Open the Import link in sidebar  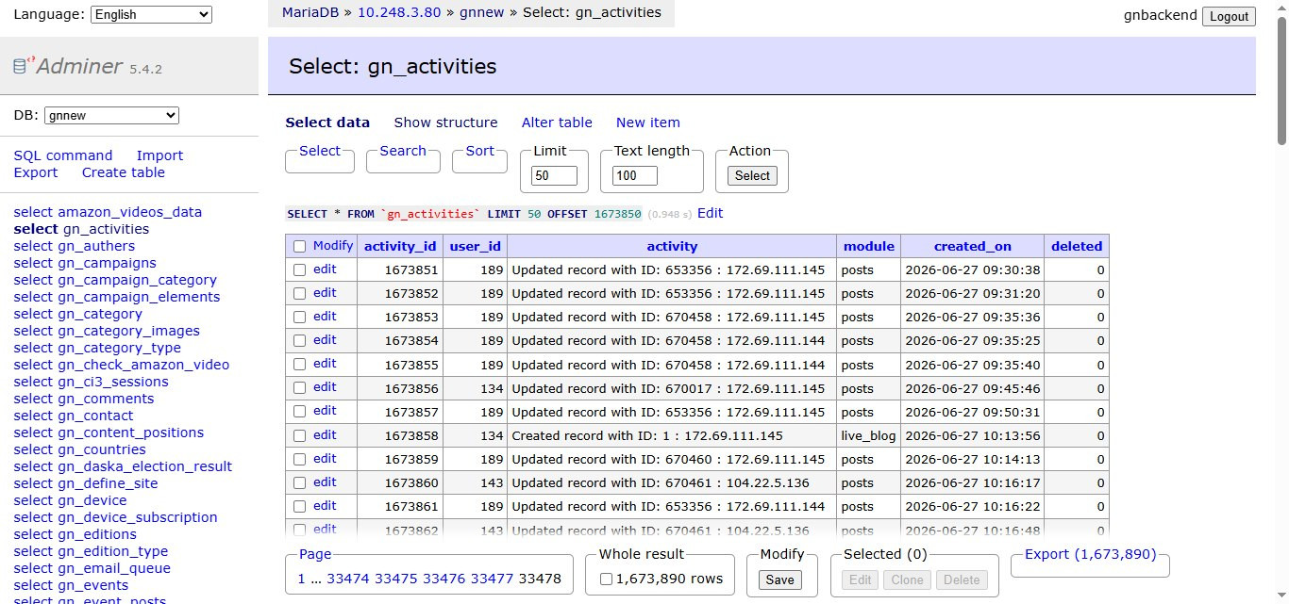[x=159, y=155]
